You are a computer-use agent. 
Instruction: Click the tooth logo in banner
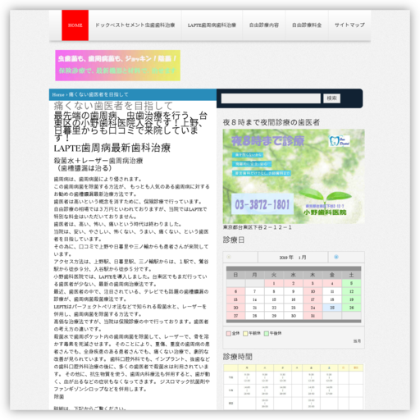tap(339, 141)
